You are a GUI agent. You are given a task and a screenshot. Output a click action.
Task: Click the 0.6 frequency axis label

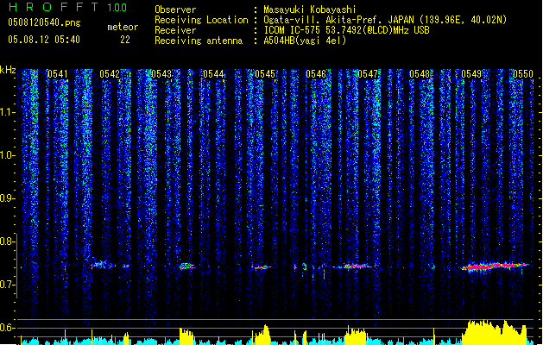coord(8,328)
